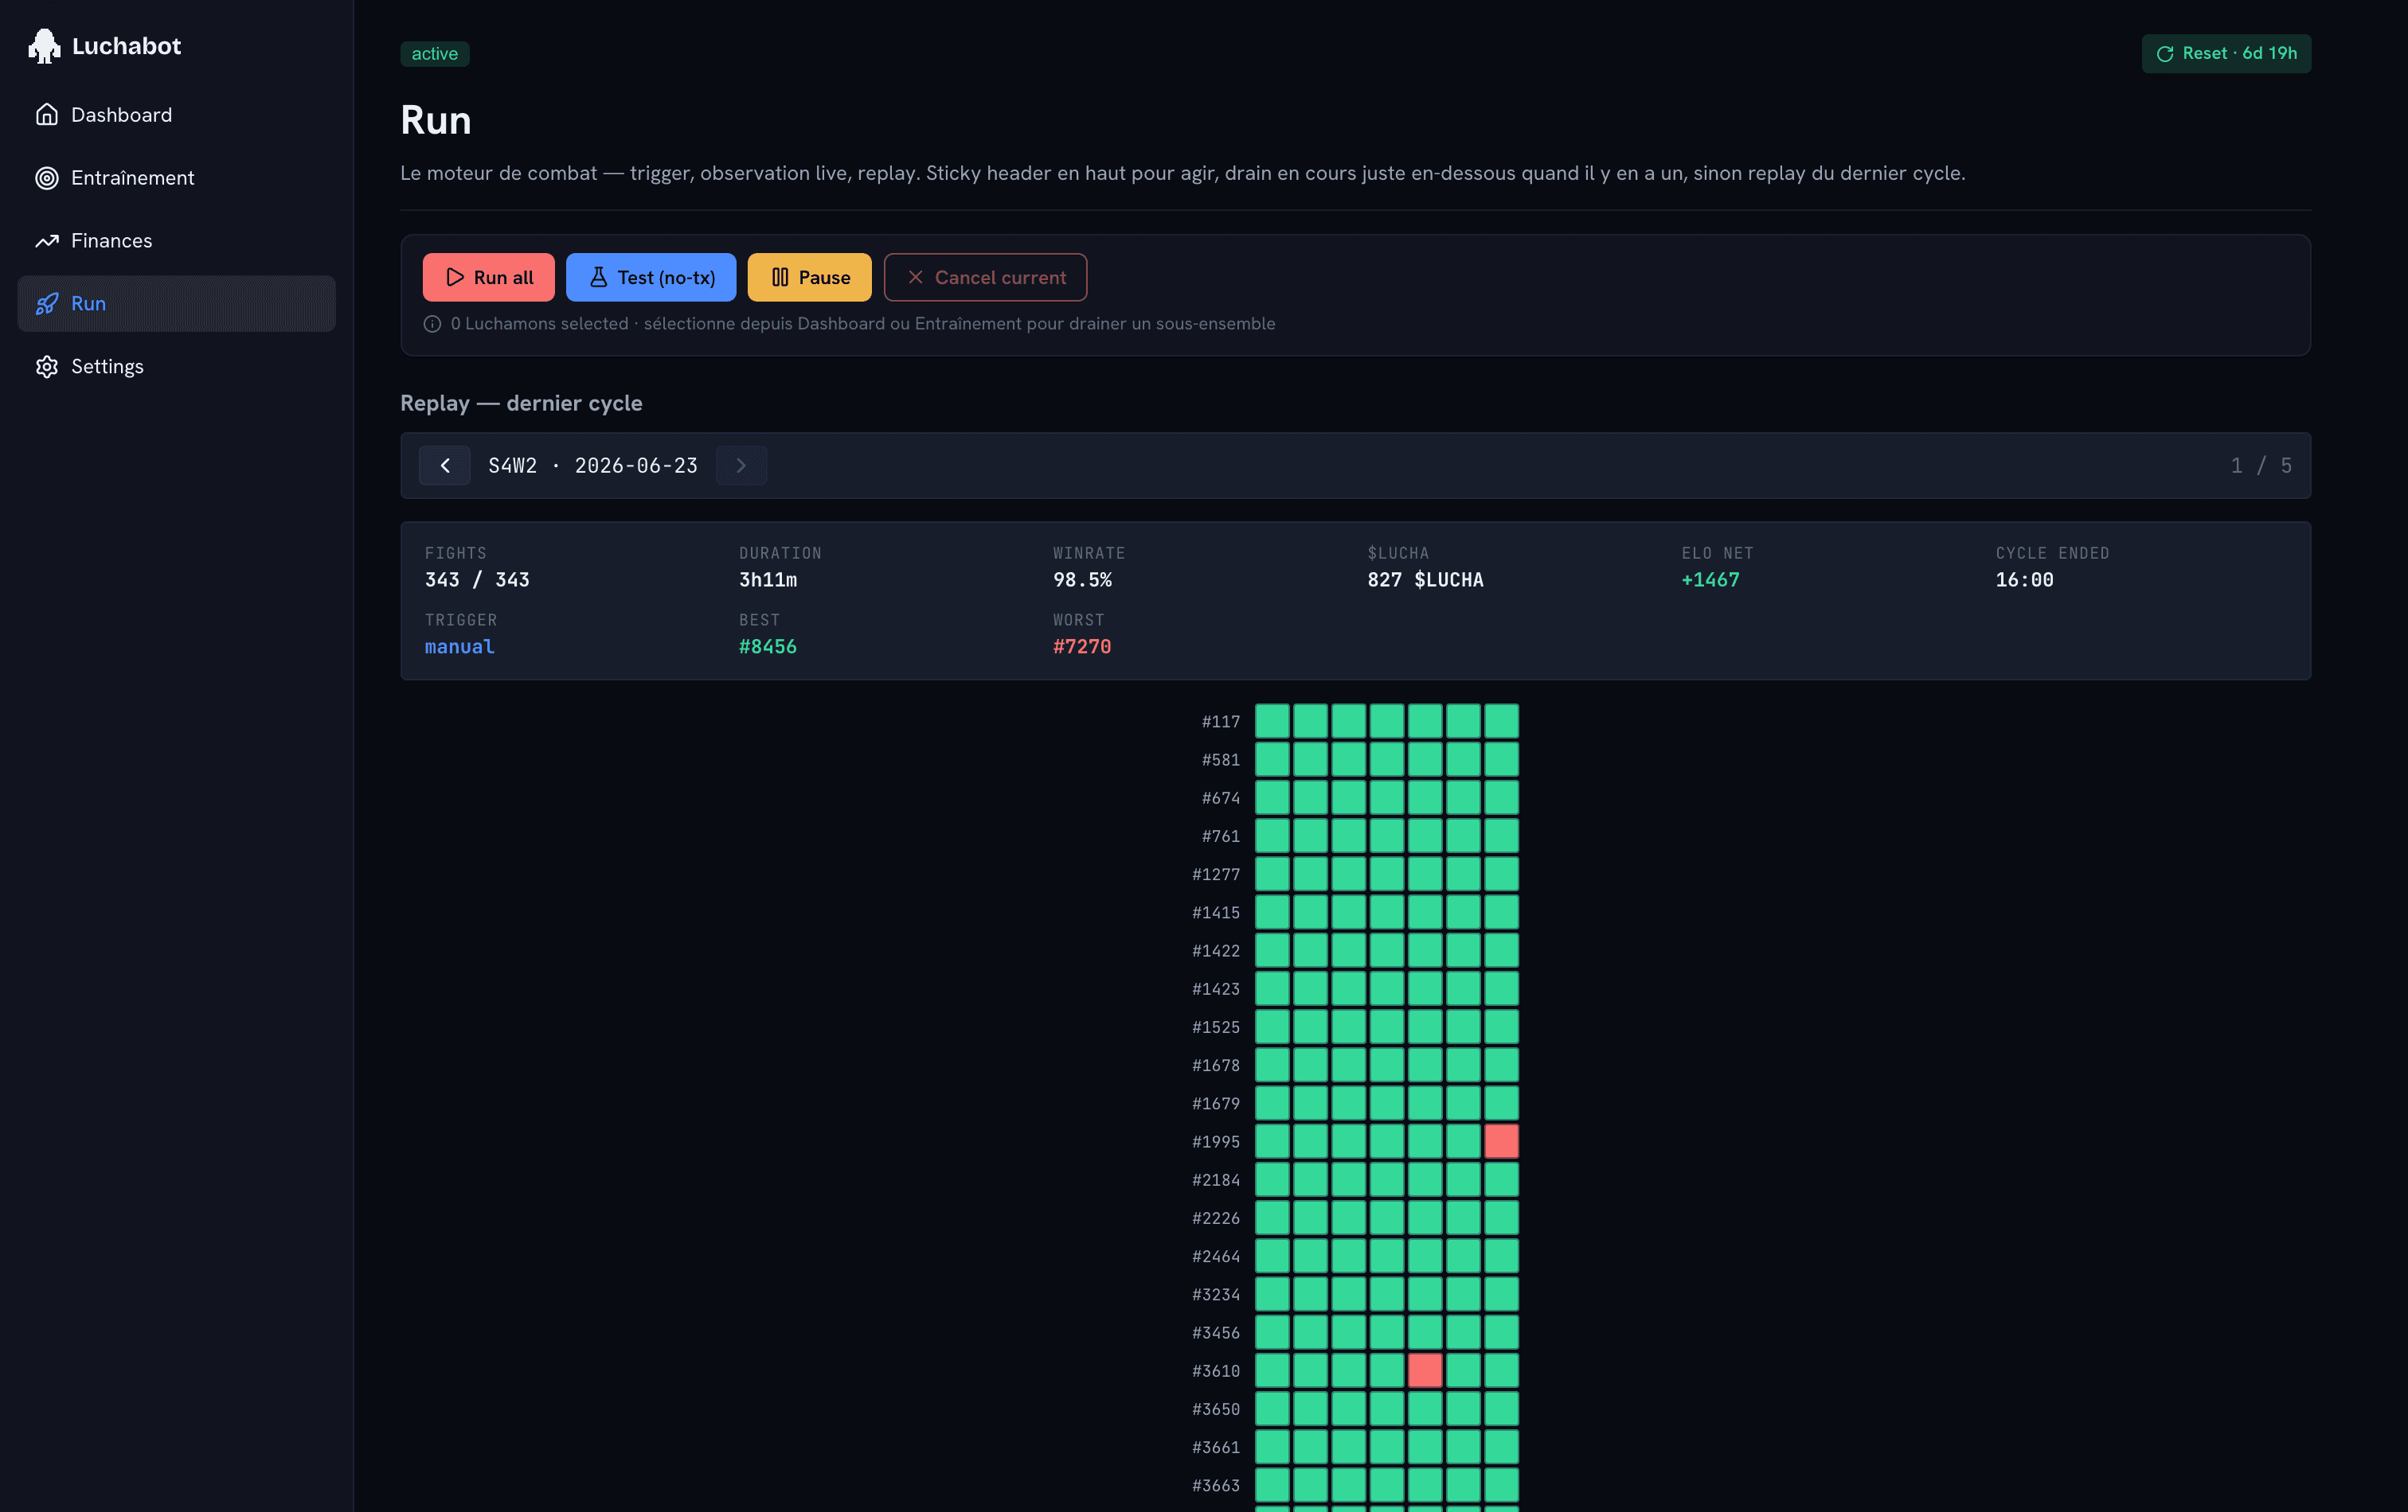Select row label #581
The width and height of the screenshot is (2408, 1512).
tap(1220, 761)
